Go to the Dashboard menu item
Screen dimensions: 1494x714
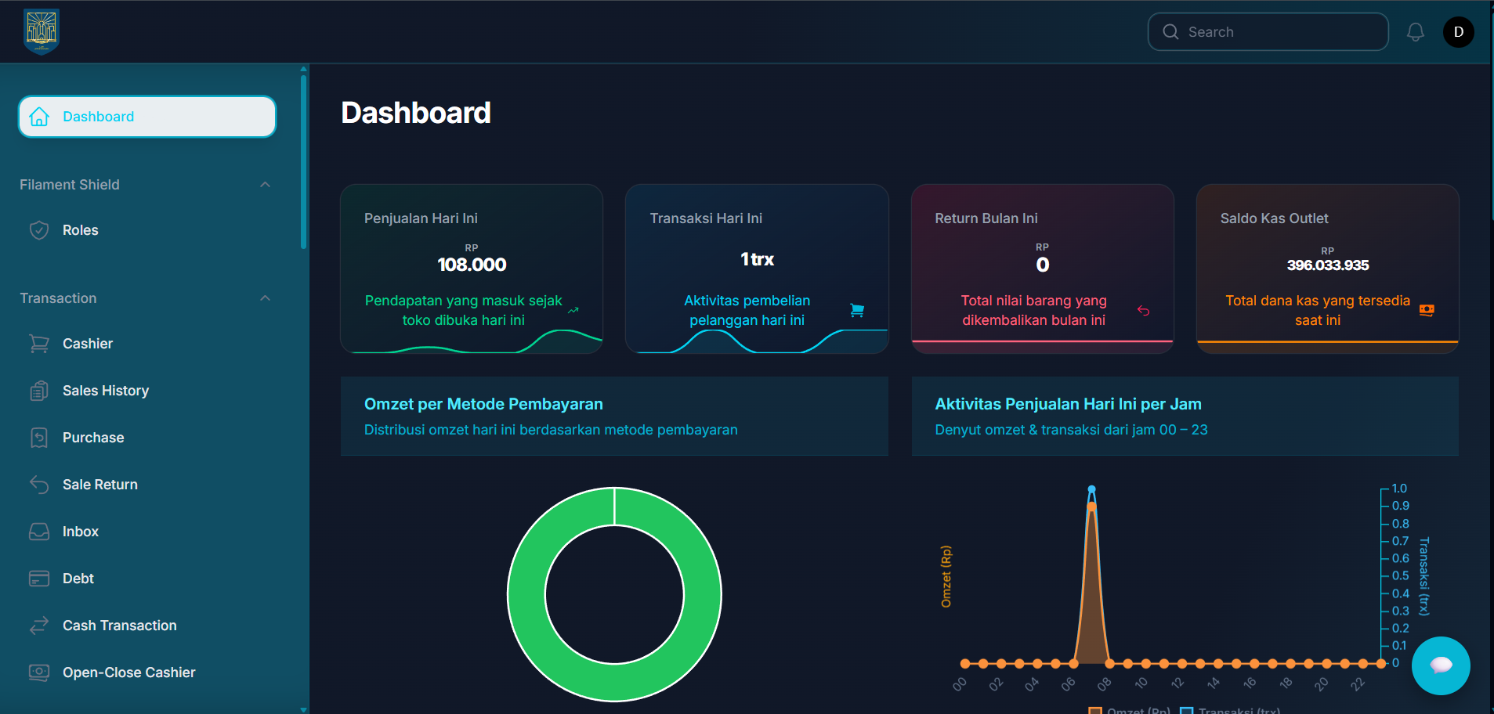click(147, 117)
